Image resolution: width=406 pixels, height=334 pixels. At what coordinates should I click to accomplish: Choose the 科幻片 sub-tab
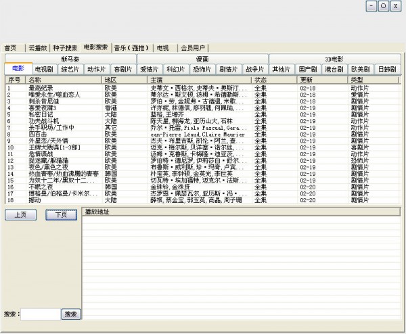click(x=176, y=70)
